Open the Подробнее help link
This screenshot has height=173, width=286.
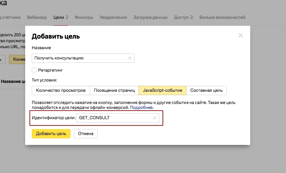click(141, 108)
